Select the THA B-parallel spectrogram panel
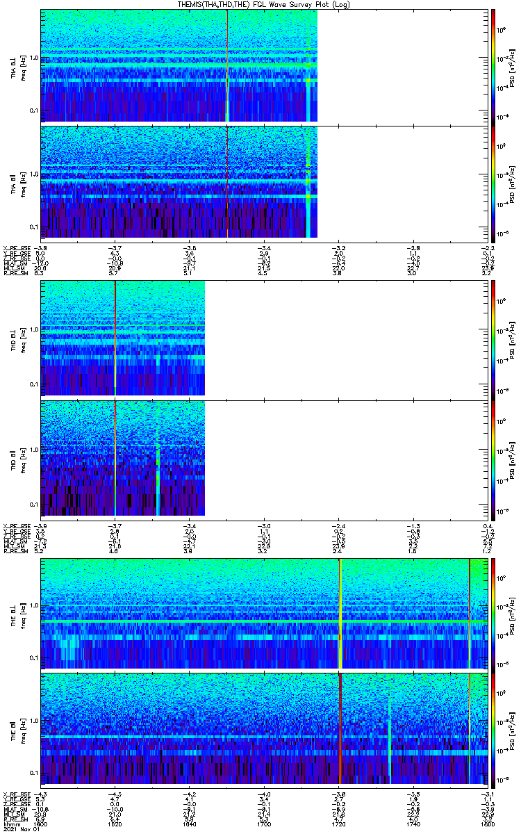This screenshot has height=834, width=521. (263, 183)
